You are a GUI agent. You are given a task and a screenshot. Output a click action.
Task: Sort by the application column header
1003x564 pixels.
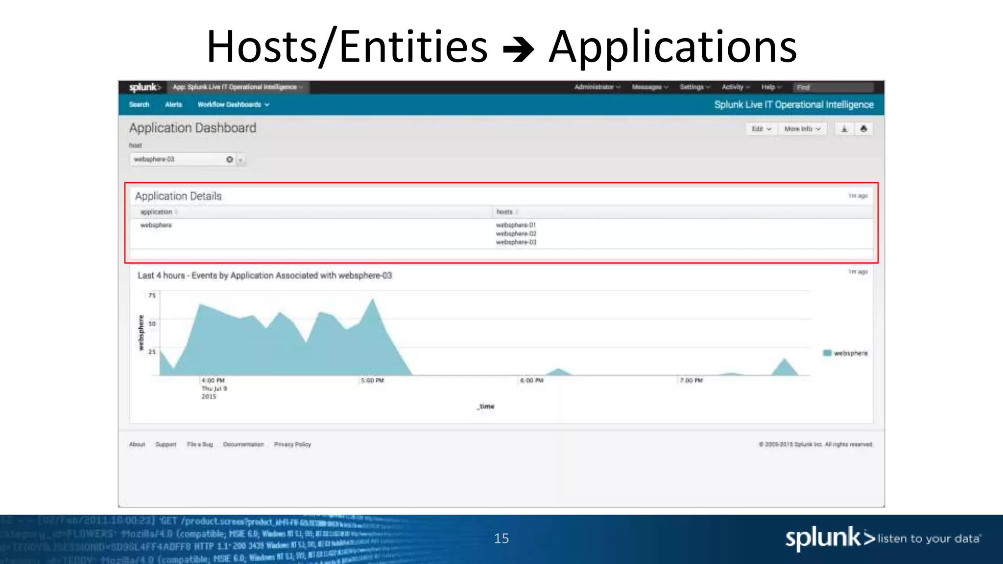157,212
